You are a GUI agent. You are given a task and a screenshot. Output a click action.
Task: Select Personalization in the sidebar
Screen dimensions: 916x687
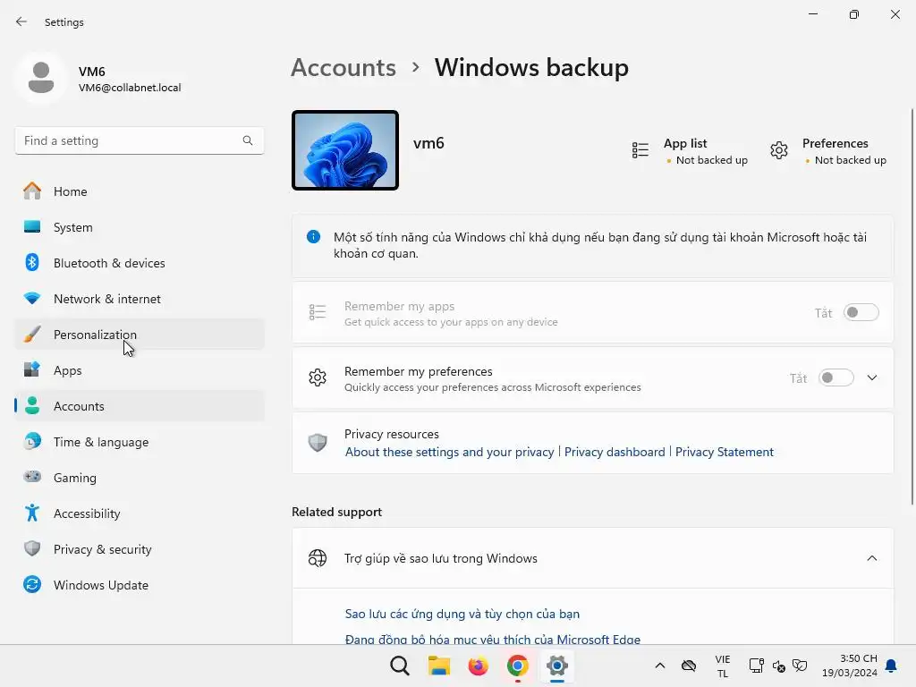(x=140, y=335)
